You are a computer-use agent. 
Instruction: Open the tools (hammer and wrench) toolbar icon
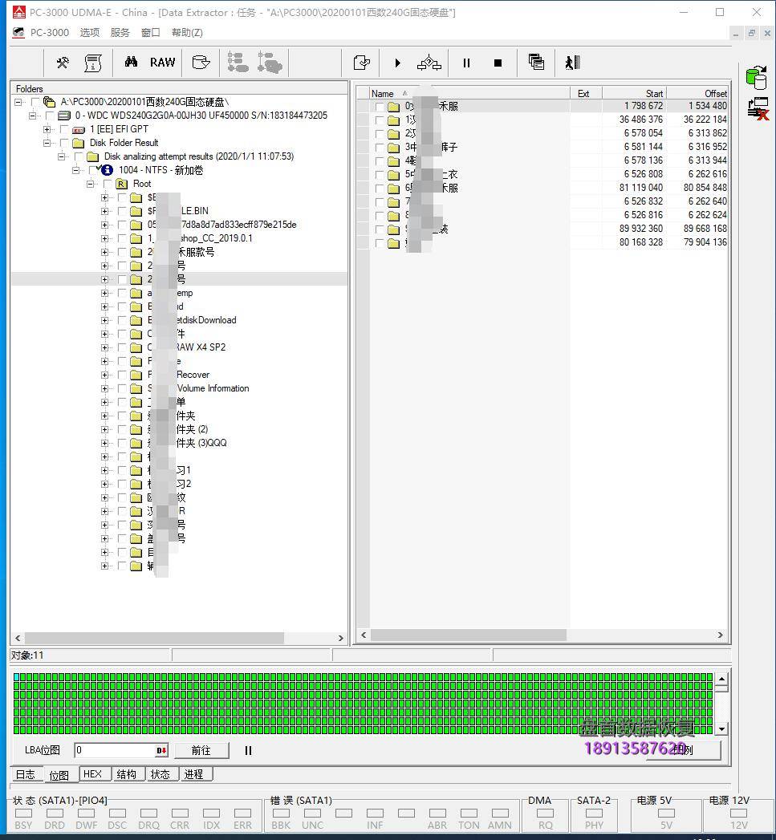pos(63,63)
